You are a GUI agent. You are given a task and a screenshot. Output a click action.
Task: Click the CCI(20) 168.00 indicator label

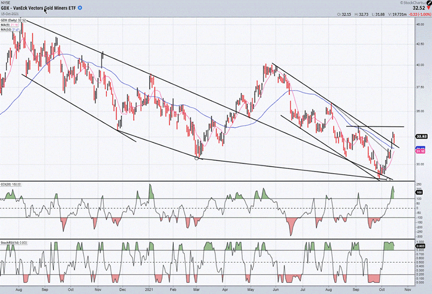pyautogui.click(x=11, y=184)
